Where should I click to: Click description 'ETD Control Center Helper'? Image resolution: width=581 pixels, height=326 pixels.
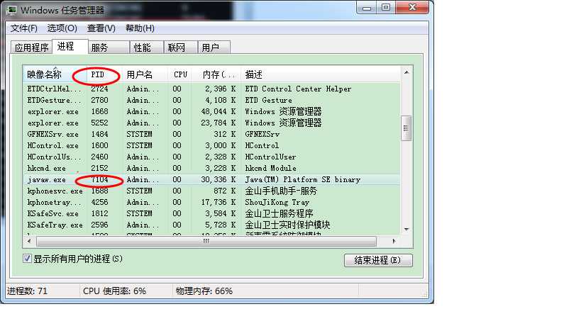coord(298,89)
